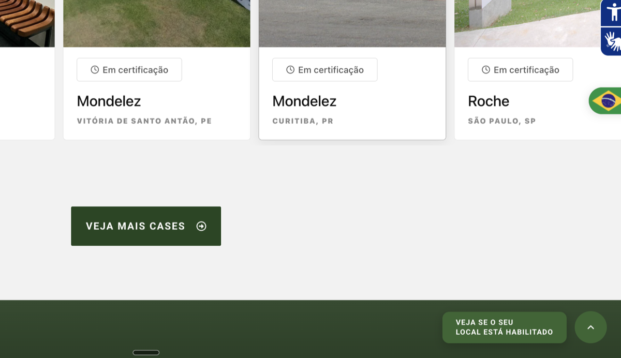Click the clock icon on Vitória de Santo Antão card
This screenshot has width=621, height=358.
pyautogui.click(x=95, y=70)
